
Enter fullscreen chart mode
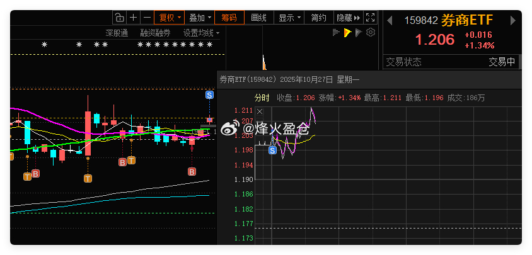[370, 17]
